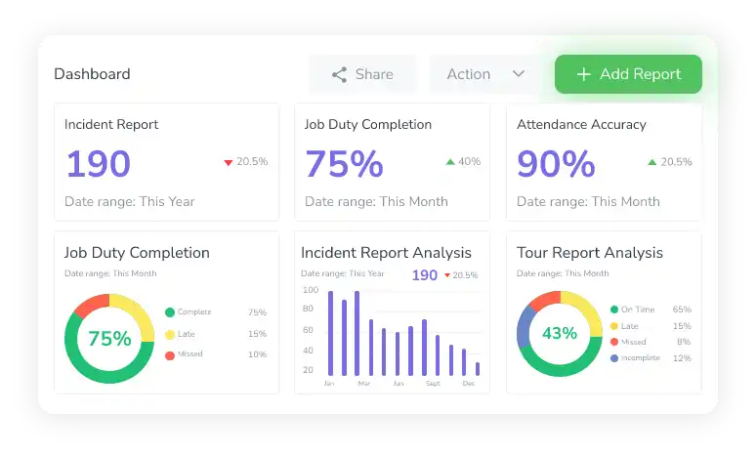Click the 190 incident count value
756x455 pixels.
tap(99, 164)
